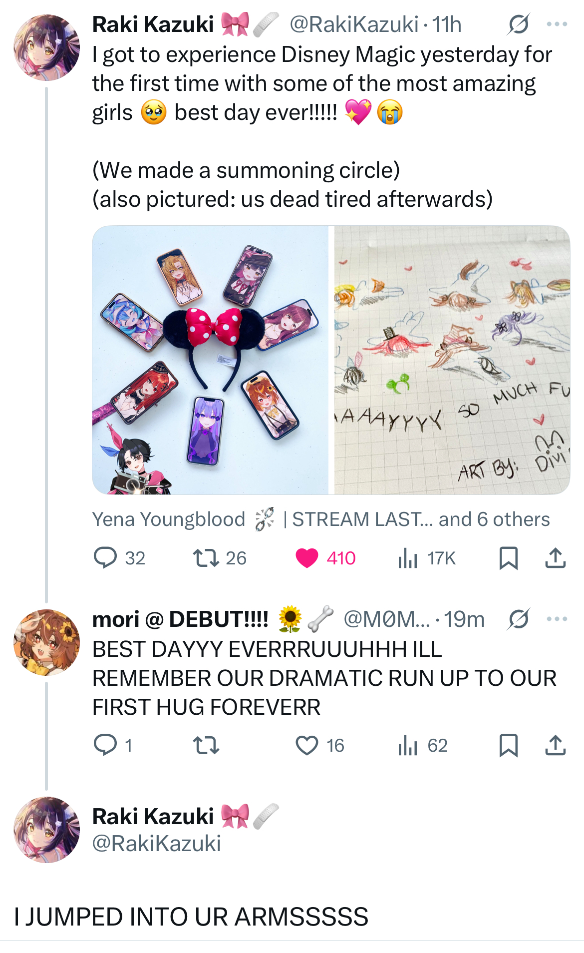View mori's reply analytics with 62 views
584x953 pixels.
click(x=407, y=745)
